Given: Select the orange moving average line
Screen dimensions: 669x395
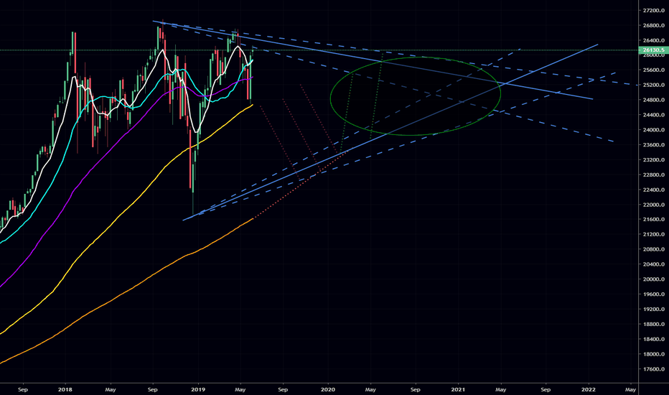Looking at the screenshot, I should [128, 290].
